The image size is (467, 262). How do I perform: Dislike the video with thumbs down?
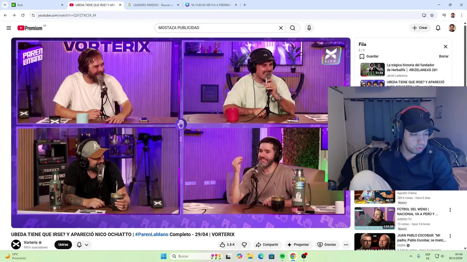244,245
